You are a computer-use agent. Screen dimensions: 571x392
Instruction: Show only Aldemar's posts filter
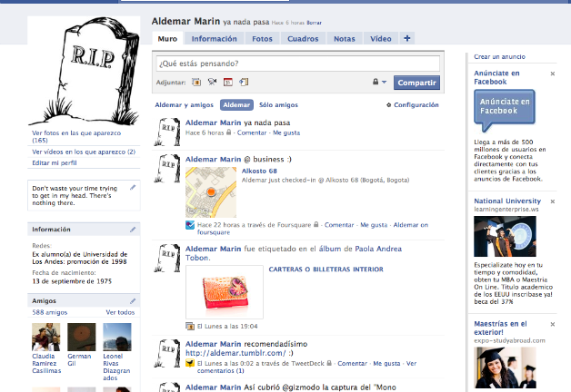tap(236, 105)
